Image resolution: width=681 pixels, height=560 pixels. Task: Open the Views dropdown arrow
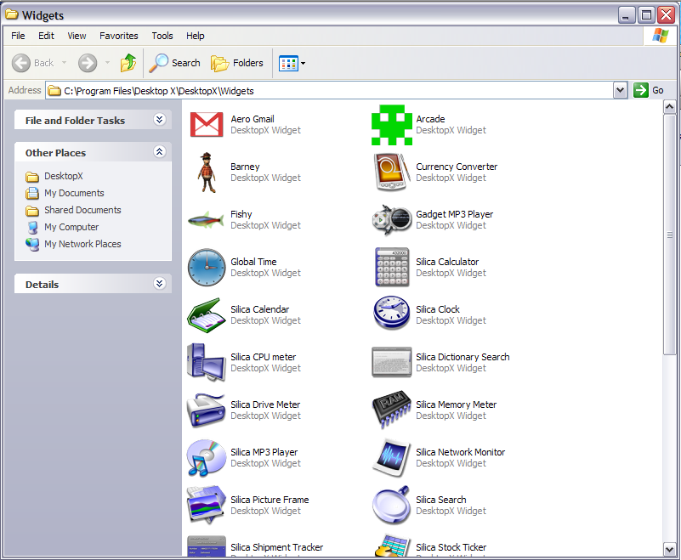301,63
